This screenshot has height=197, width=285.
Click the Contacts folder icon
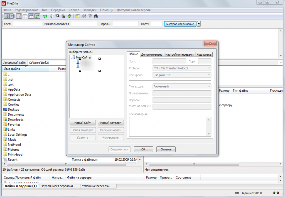tap(5, 99)
